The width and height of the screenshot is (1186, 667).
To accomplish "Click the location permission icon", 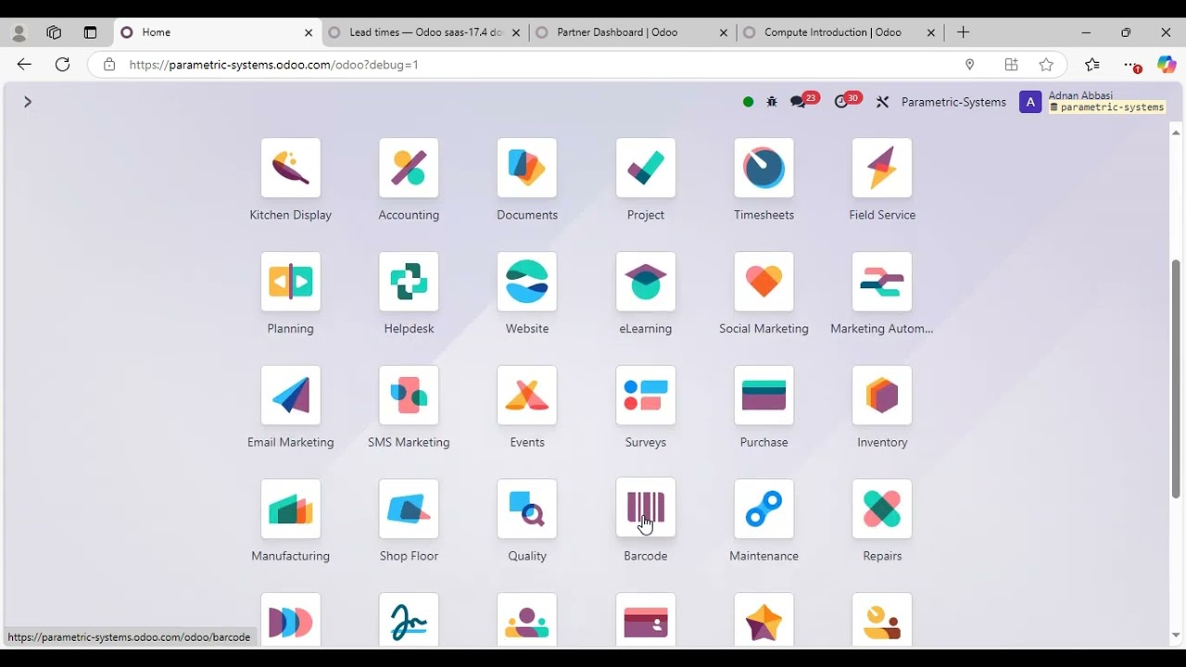I will (970, 65).
